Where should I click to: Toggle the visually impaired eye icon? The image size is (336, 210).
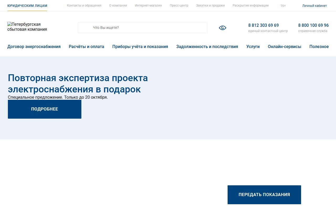click(222, 28)
